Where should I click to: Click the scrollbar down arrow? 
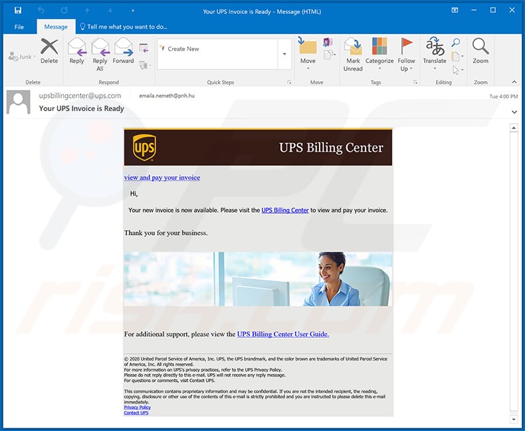[x=514, y=419]
